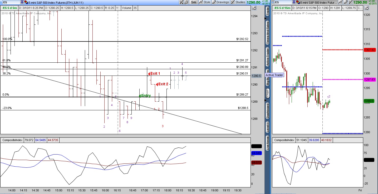The height and width of the screenshot is (194, 378).
Task: Switch to the Trade side tab
Action: point(268,11)
